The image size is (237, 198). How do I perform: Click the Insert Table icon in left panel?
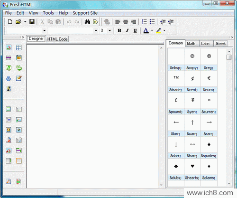pos(18,47)
